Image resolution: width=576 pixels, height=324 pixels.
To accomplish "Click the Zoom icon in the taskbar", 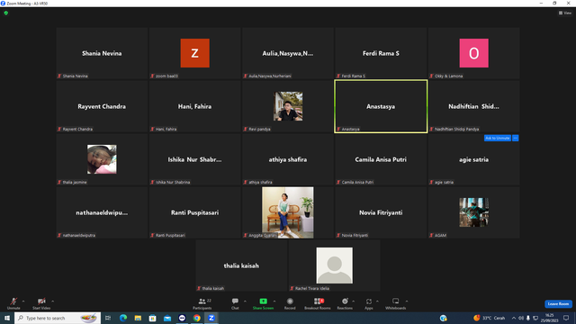I will [x=211, y=318].
